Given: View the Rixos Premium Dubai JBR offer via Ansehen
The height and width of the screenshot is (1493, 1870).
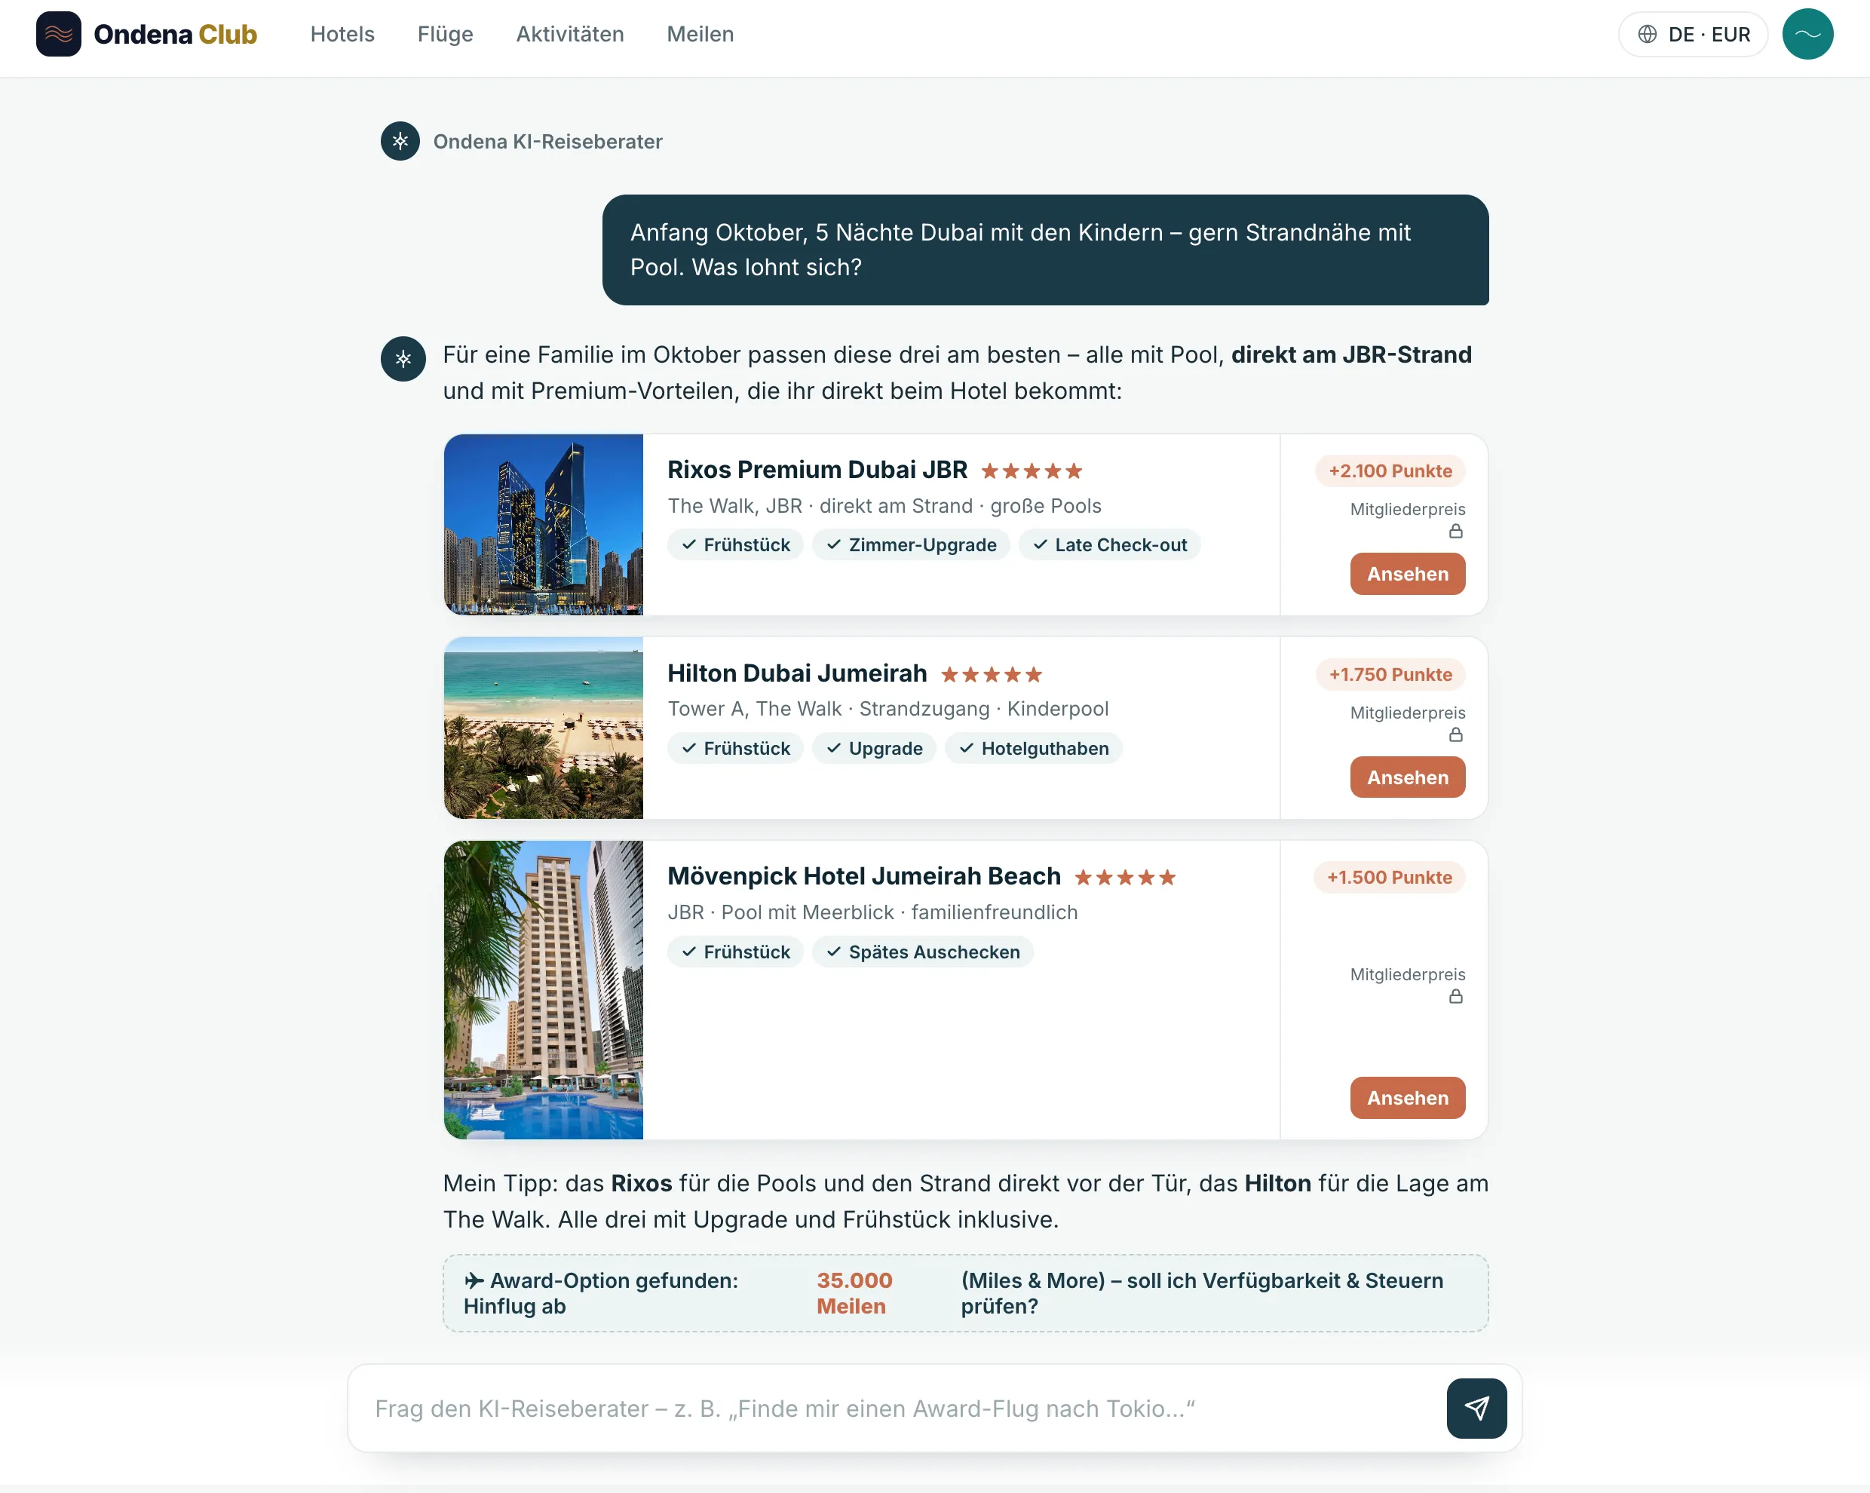Looking at the screenshot, I should coord(1407,573).
